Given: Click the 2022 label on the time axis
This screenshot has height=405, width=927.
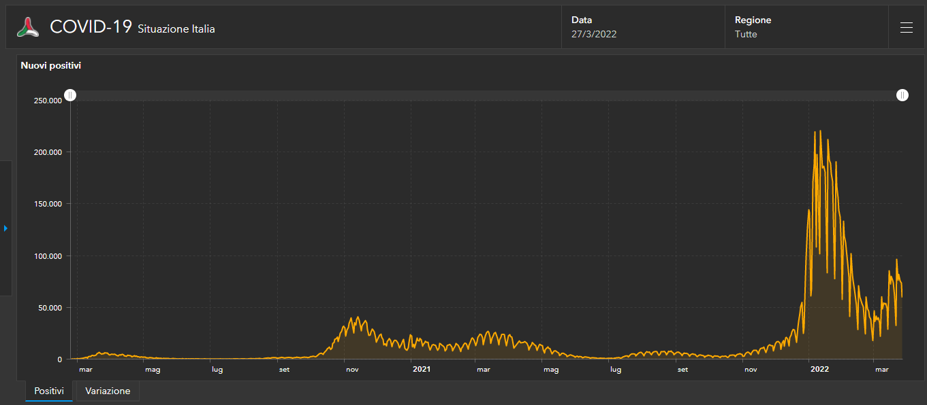Looking at the screenshot, I should 819,370.
